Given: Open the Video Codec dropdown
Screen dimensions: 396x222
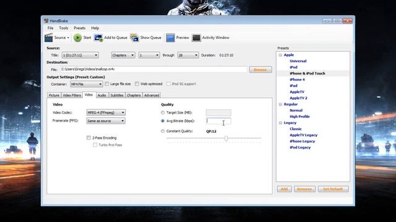Looking at the screenshot, I should pos(106,112).
